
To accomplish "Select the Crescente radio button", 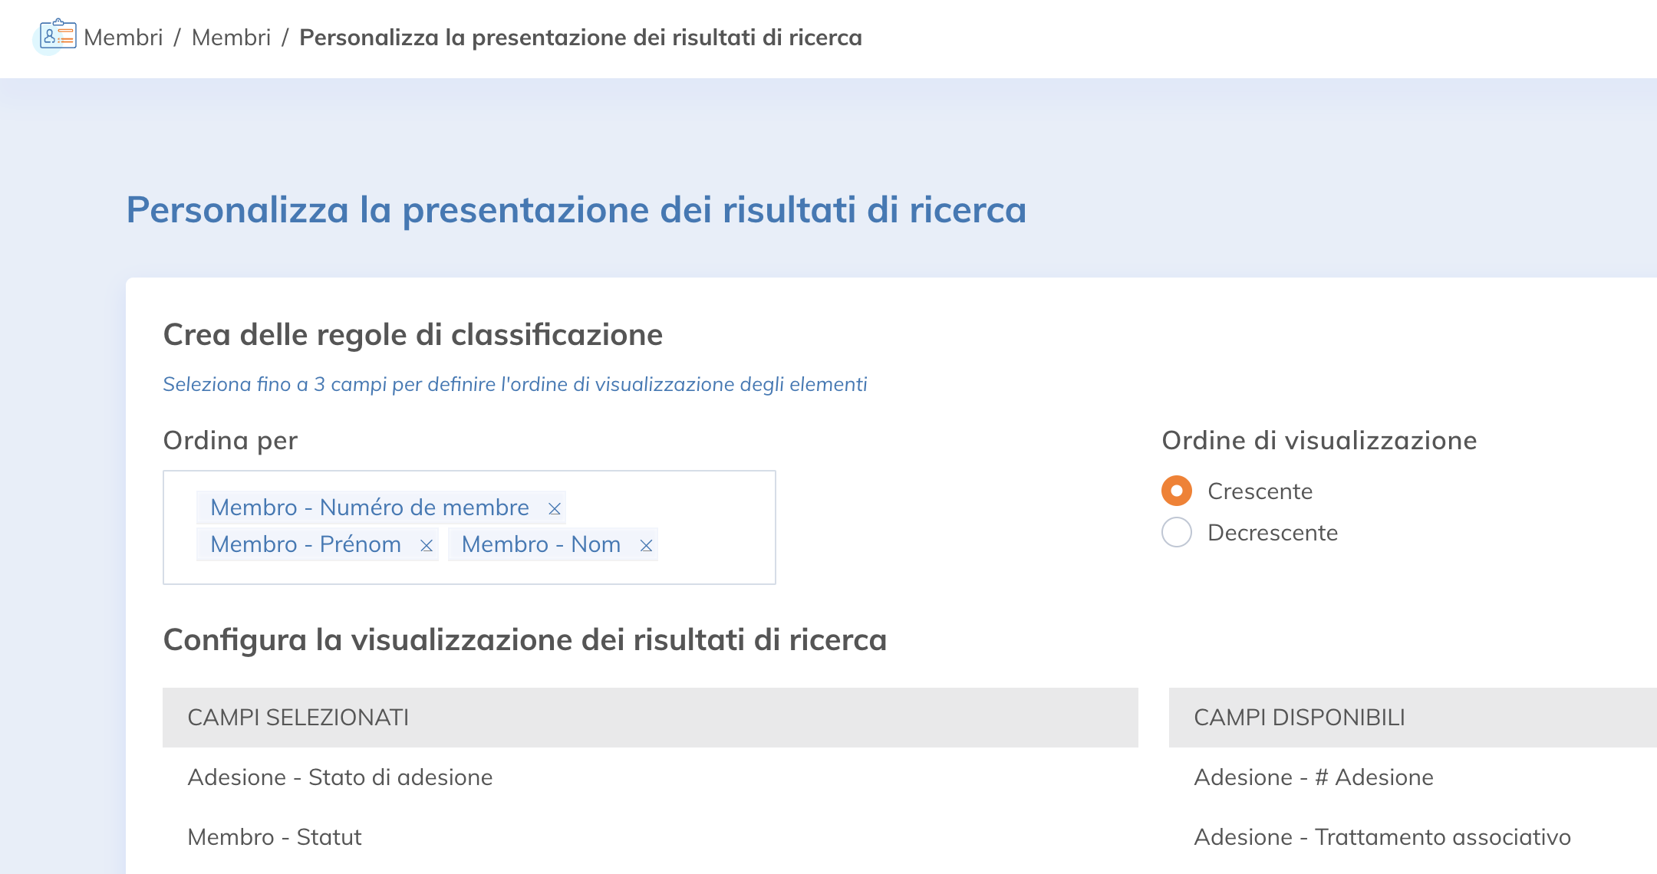I will [1176, 491].
